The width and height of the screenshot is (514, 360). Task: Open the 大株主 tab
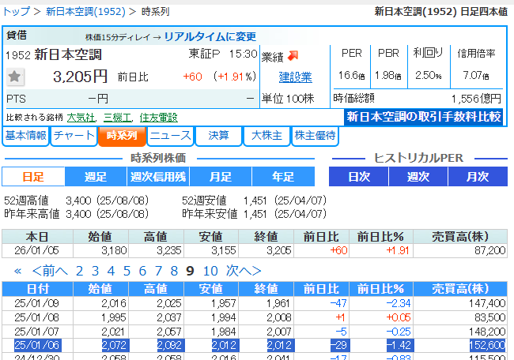coord(266,136)
